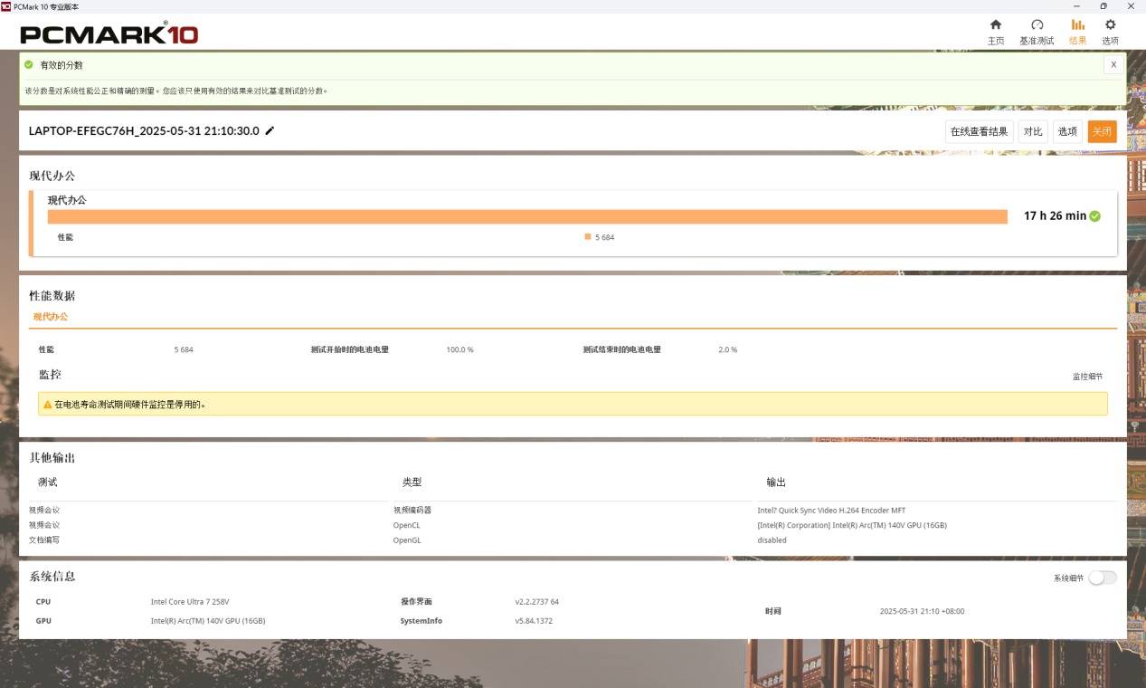Image resolution: width=1146 pixels, height=688 pixels.
Task: Click the OpenCL type cell
Action: 406,525
